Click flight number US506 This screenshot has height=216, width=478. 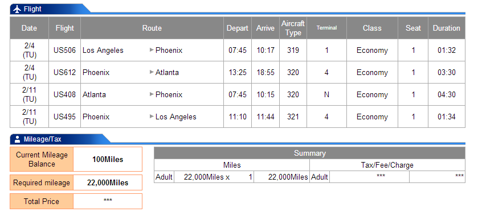coord(64,50)
